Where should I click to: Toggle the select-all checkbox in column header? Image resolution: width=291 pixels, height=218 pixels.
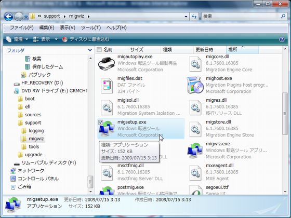(99, 50)
